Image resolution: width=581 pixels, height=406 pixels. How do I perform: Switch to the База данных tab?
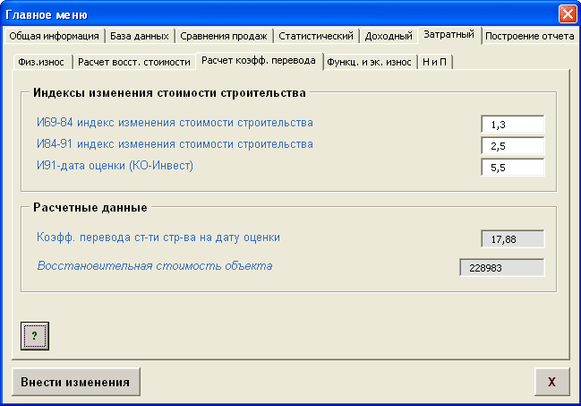coord(140,36)
